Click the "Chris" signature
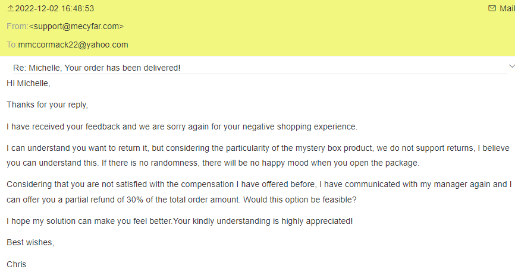Image resolution: width=515 pixels, height=269 pixels. coord(17,264)
